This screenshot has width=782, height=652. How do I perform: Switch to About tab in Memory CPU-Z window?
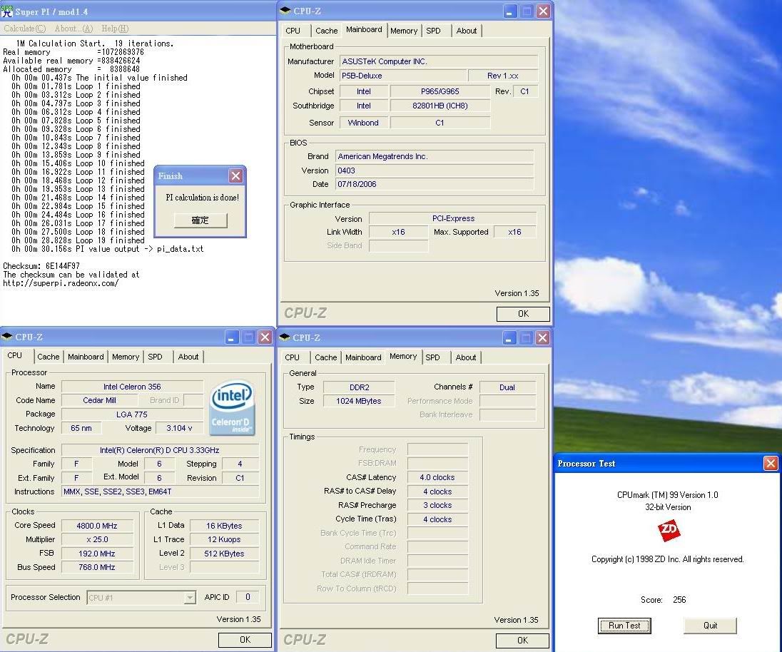465,357
